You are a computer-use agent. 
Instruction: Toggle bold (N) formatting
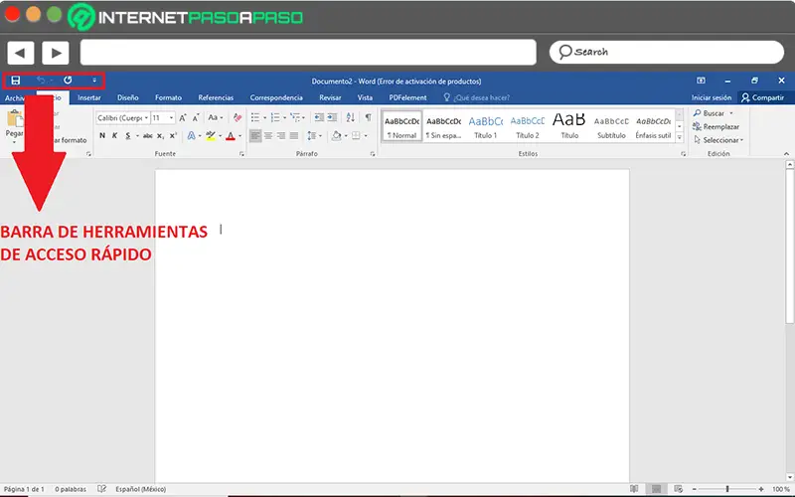[x=102, y=135]
